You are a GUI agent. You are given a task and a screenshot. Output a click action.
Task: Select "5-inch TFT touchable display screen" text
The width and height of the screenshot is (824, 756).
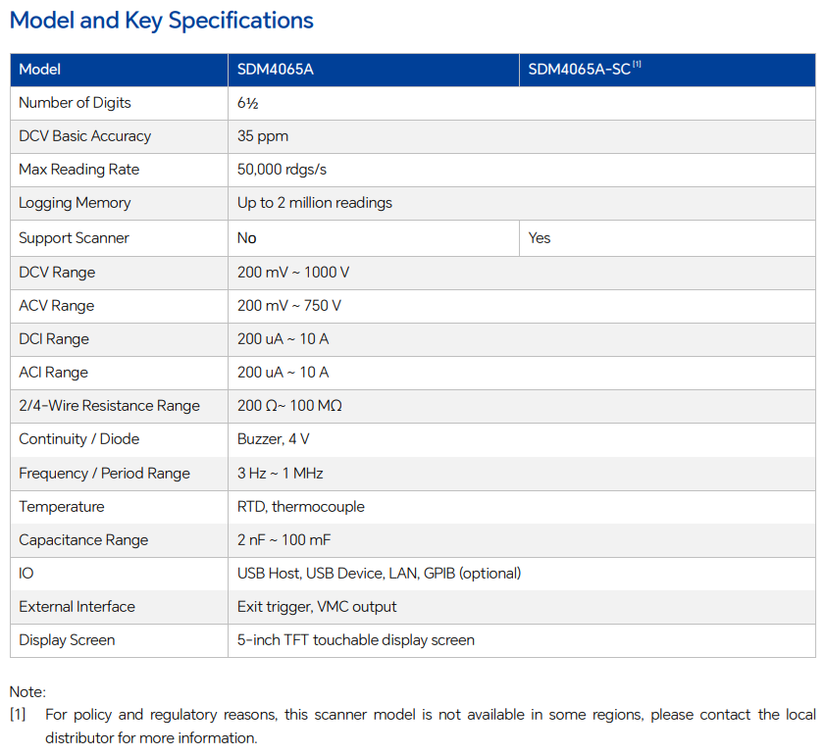(356, 640)
